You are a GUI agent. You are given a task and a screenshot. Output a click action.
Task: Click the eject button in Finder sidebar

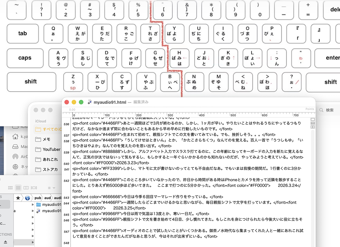6,242
